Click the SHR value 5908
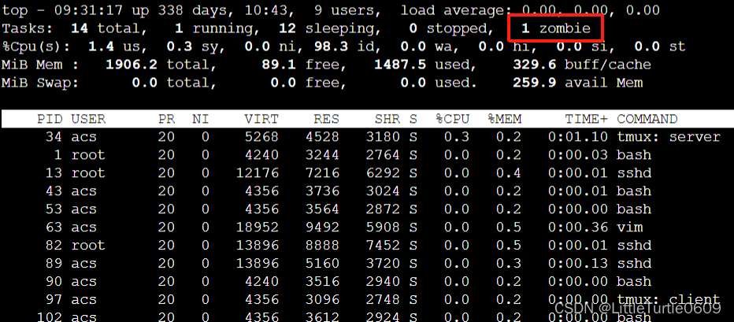The image size is (734, 322). 383,228
